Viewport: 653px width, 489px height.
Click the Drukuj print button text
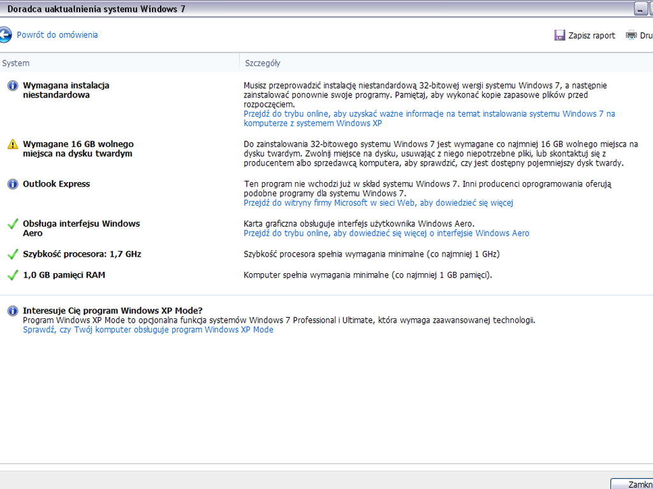646,36
